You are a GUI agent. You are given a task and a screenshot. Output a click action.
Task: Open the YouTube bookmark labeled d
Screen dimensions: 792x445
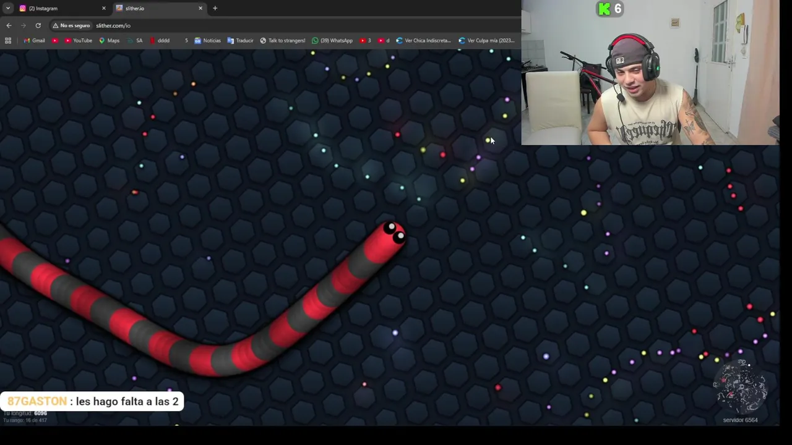[x=384, y=40]
